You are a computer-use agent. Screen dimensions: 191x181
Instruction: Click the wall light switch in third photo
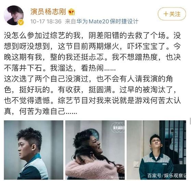136,164
